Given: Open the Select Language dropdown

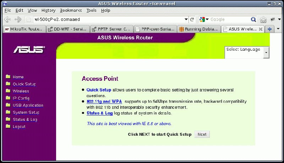Looking at the screenshot, I should [247, 52].
